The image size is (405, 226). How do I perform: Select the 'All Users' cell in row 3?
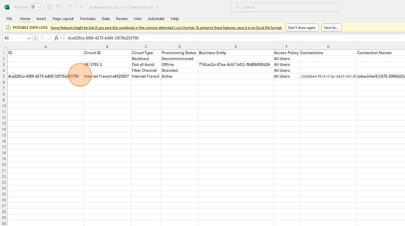(x=287, y=64)
